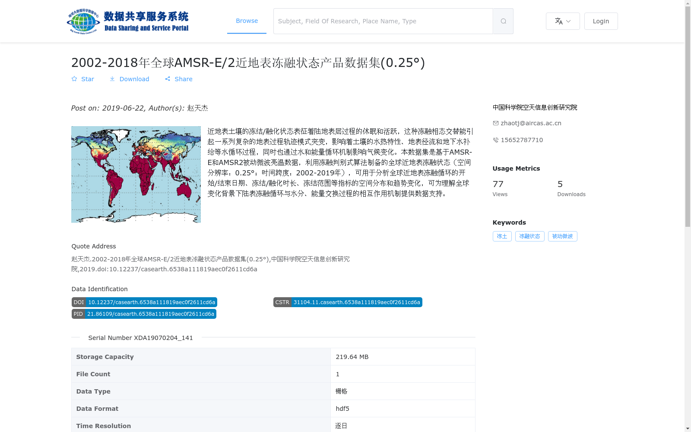The height and width of the screenshot is (432, 691).
Task: Click the Star link text
Action: pos(88,79)
